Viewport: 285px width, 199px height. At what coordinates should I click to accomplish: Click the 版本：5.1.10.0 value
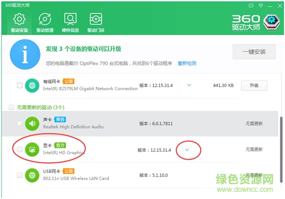click(154, 175)
